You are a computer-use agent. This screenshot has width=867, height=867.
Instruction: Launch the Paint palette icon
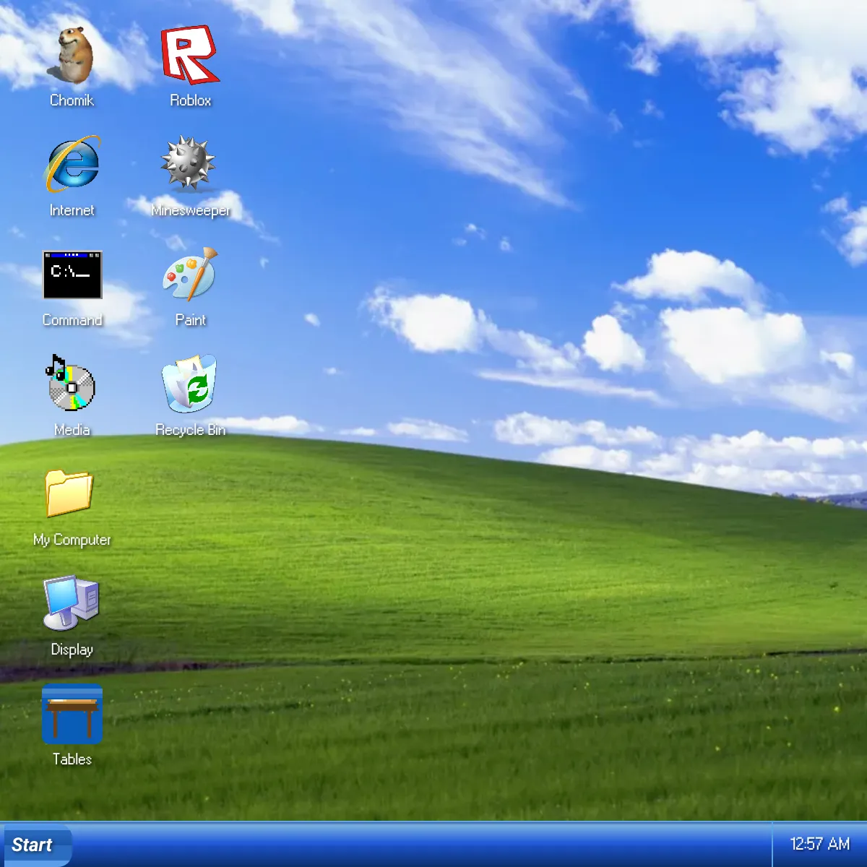point(190,275)
